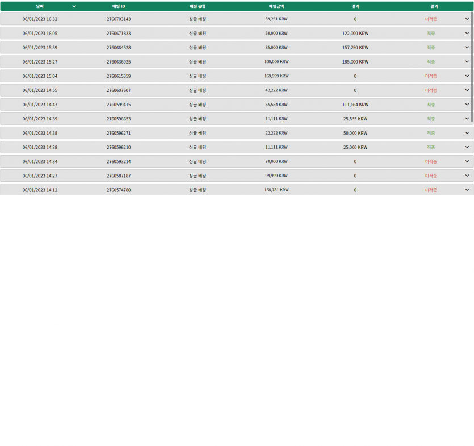
Task: Select date 06/01/2023 15:59
Action: pos(40,48)
